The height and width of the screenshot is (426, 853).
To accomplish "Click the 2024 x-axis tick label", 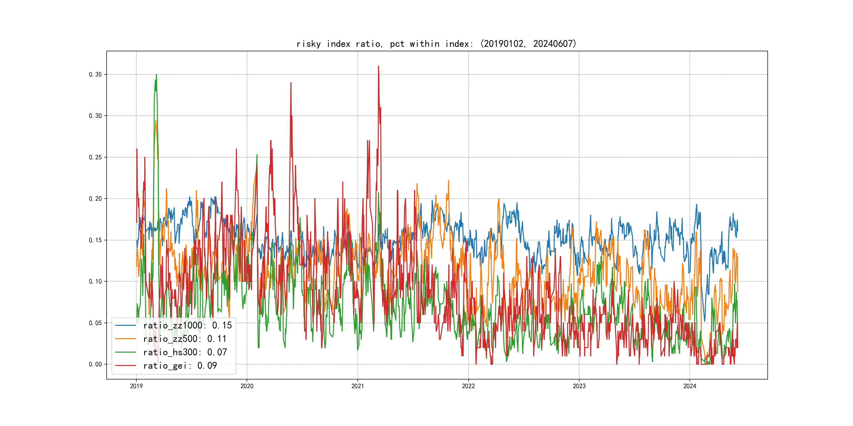I will [x=690, y=386].
